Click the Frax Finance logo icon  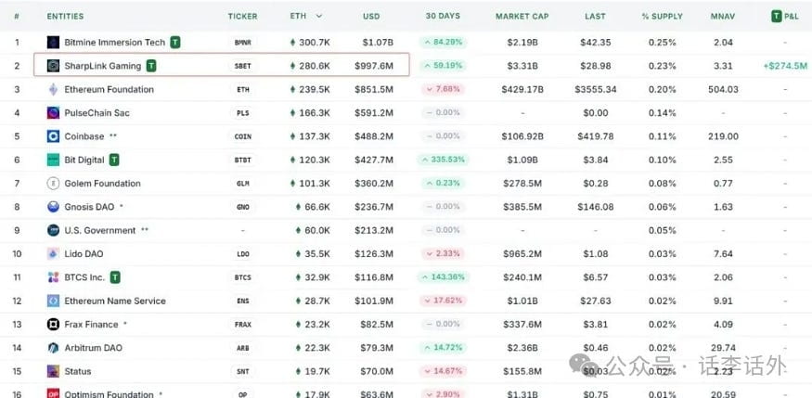(53, 325)
